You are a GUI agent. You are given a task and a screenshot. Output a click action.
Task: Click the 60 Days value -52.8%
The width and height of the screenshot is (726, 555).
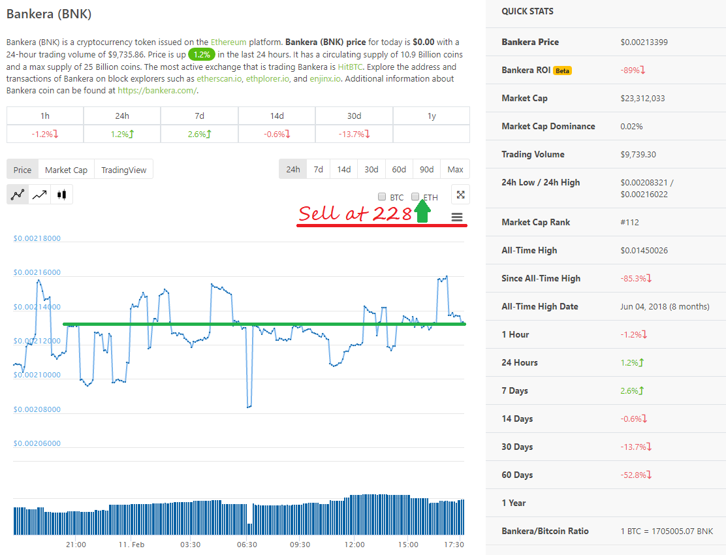636,475
